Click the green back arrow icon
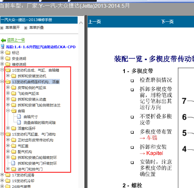 [3, 40]
